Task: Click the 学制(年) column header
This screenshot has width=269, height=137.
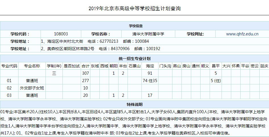Action: [54, 66]
